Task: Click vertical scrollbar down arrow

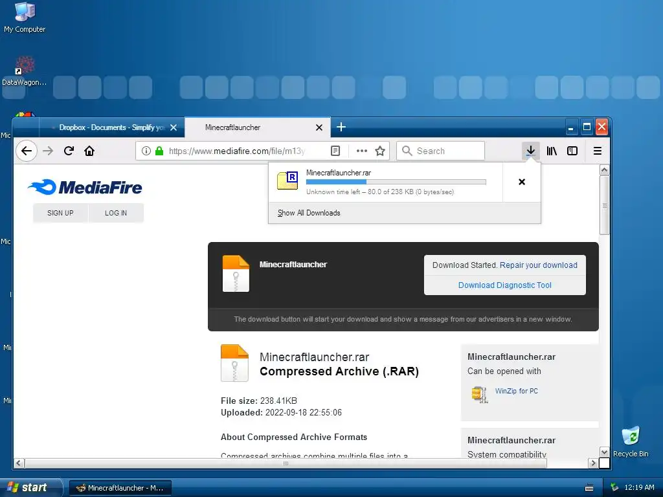Action: pyautogui.click(x=605, y=452)
